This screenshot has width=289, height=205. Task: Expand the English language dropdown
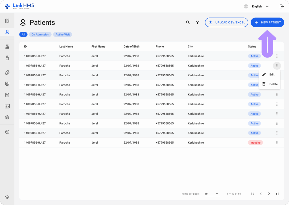click(x=260, y=6)
